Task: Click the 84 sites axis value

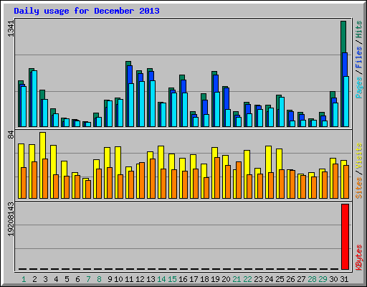Action: (x=11, y=135)
